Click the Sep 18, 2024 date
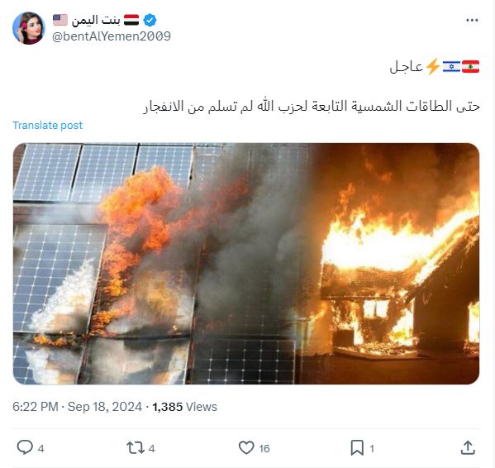This screenshot has width=495, height=468. (x=105, y=407)
